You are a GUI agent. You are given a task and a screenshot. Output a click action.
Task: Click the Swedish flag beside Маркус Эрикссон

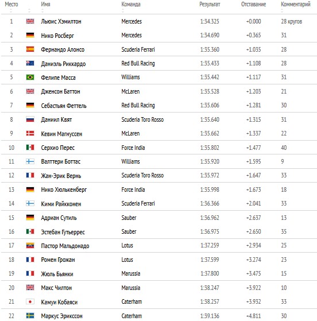point(30,315)
